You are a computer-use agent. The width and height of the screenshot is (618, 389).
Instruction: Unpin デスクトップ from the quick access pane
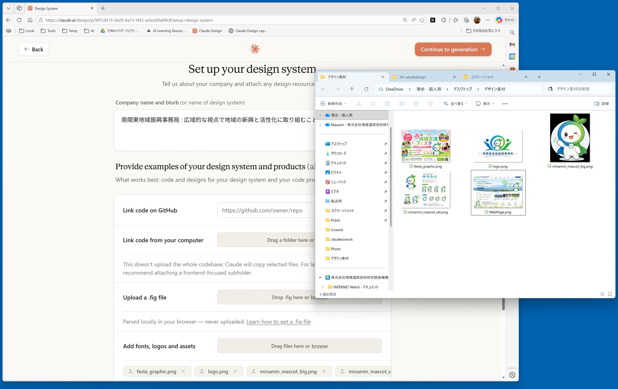(386, 144)
